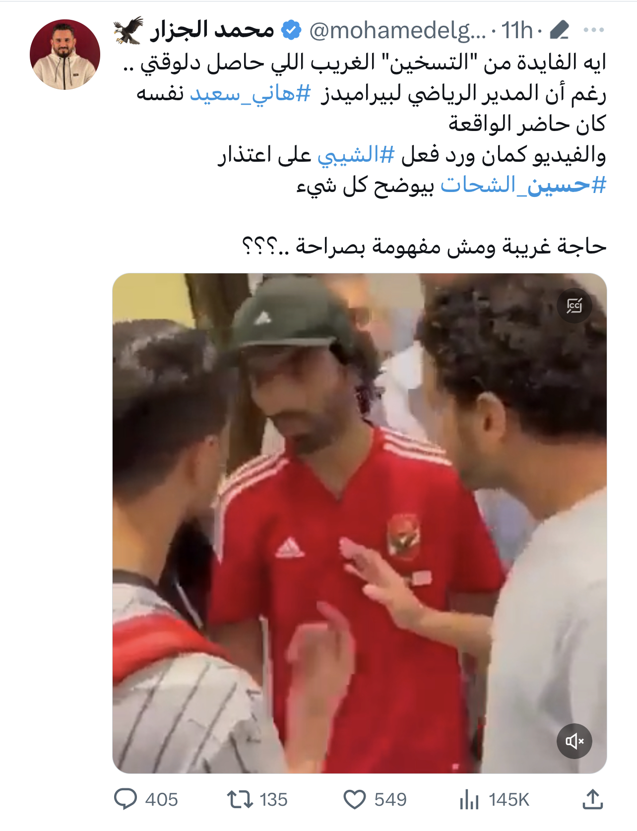Repost the tweet via retweet icon

pos(240,799)
